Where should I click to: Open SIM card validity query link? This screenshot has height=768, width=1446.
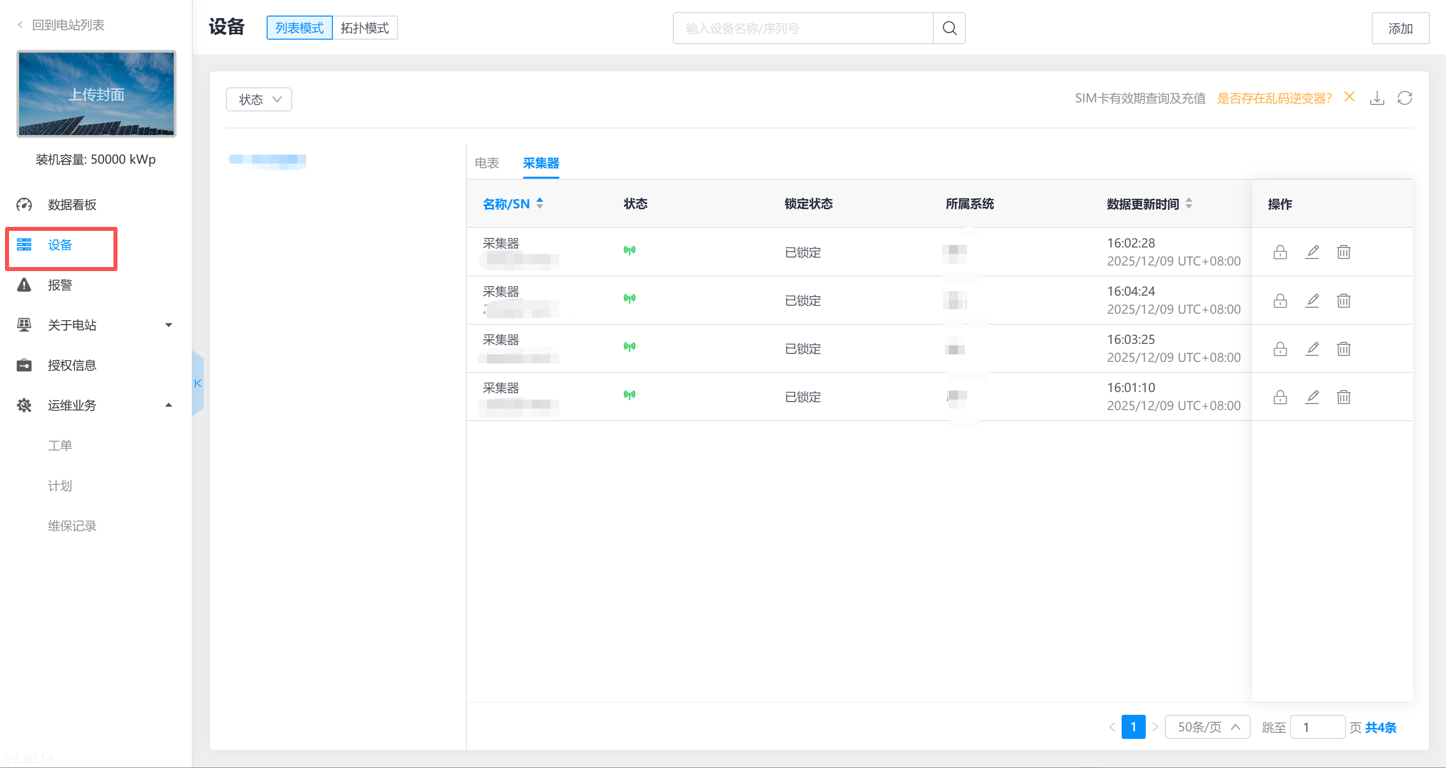click(x=1140, y=98)
